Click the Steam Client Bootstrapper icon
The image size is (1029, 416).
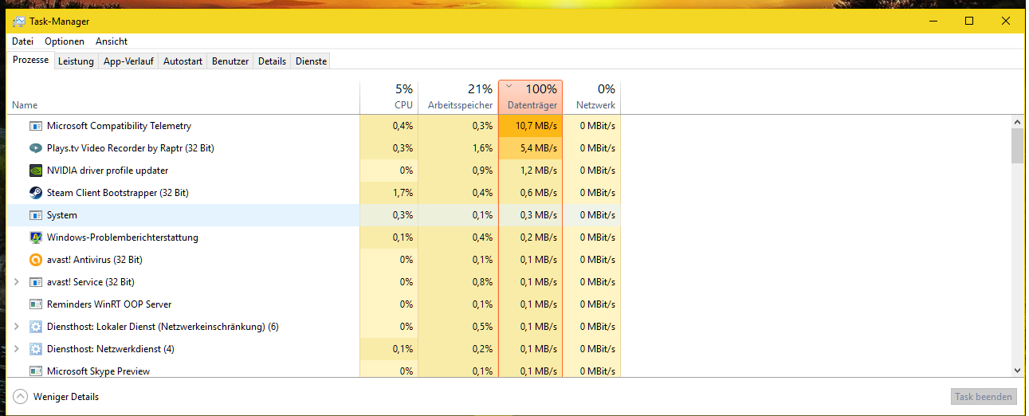click(35, 193)
